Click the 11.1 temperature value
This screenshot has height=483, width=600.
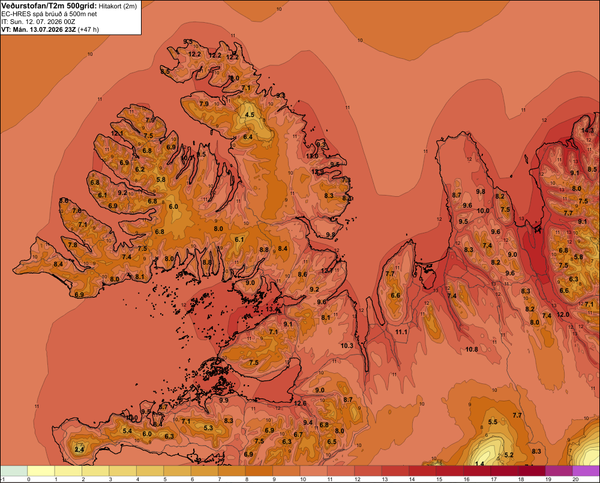[401, 332]
